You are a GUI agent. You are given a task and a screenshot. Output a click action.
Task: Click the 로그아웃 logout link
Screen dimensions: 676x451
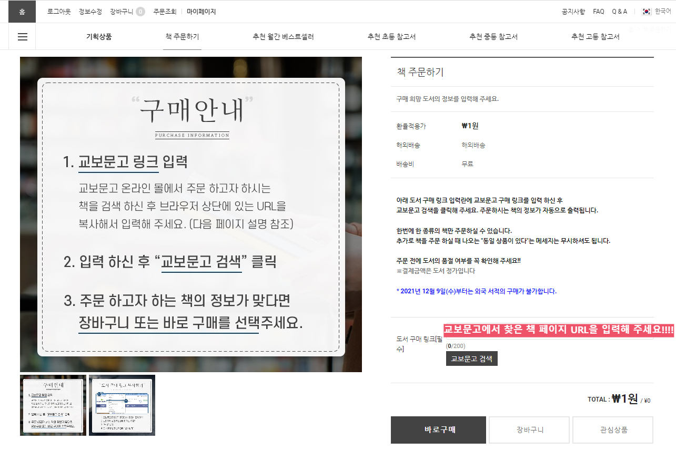point(59,12)
